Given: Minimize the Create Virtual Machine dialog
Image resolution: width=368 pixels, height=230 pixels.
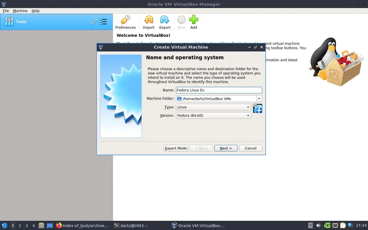Looking at the screenshot, I should 250,47.
